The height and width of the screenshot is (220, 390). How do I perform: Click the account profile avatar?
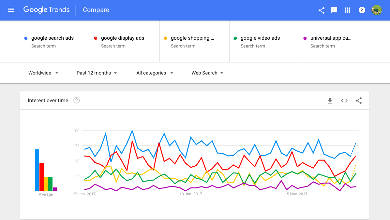[377, 10]
